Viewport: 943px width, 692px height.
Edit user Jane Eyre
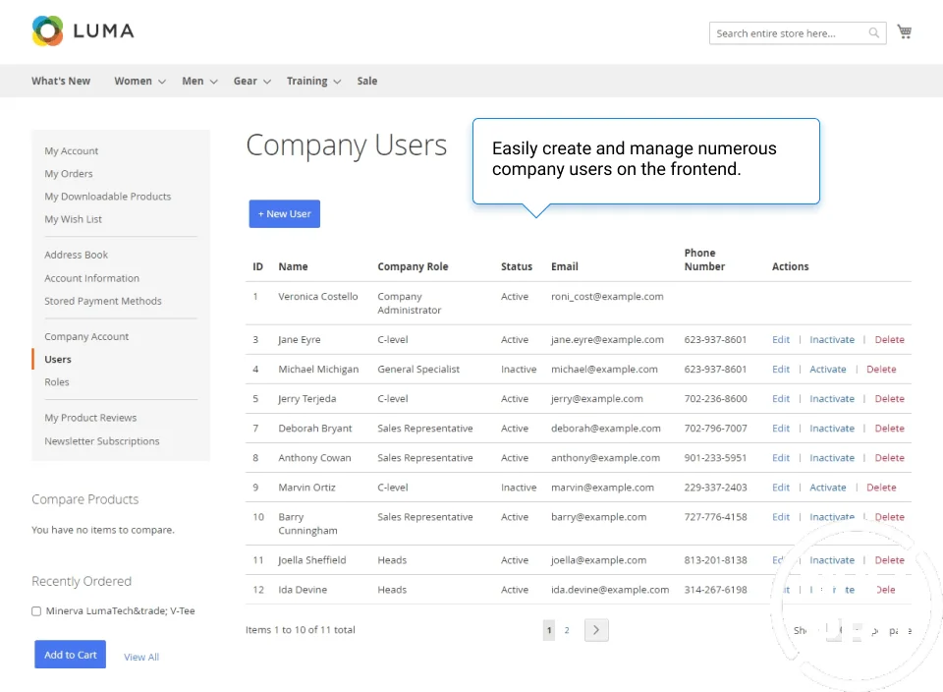point(781,340)
